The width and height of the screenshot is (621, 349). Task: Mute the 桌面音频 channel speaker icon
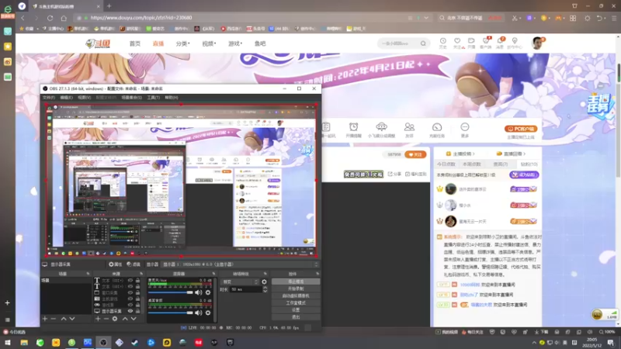pyautogui.click(x=198, y=313)
